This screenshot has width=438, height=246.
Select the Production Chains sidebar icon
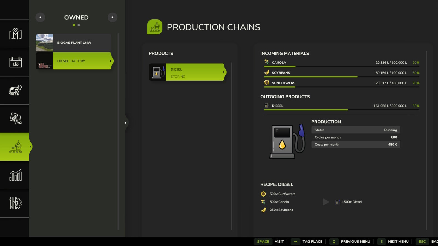(x=15, y=147)
